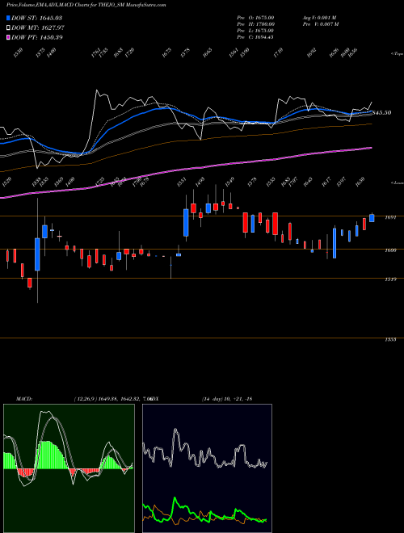
Task: Select the 'DOW PT: 1450.39' legend label
Action: [x=36, y=37]
